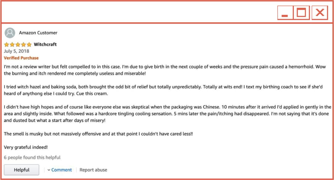This screenshot has height=180, width=334.
Task: Click the reviewer's profile avatar icon
Action: click(x=10, y=33)
